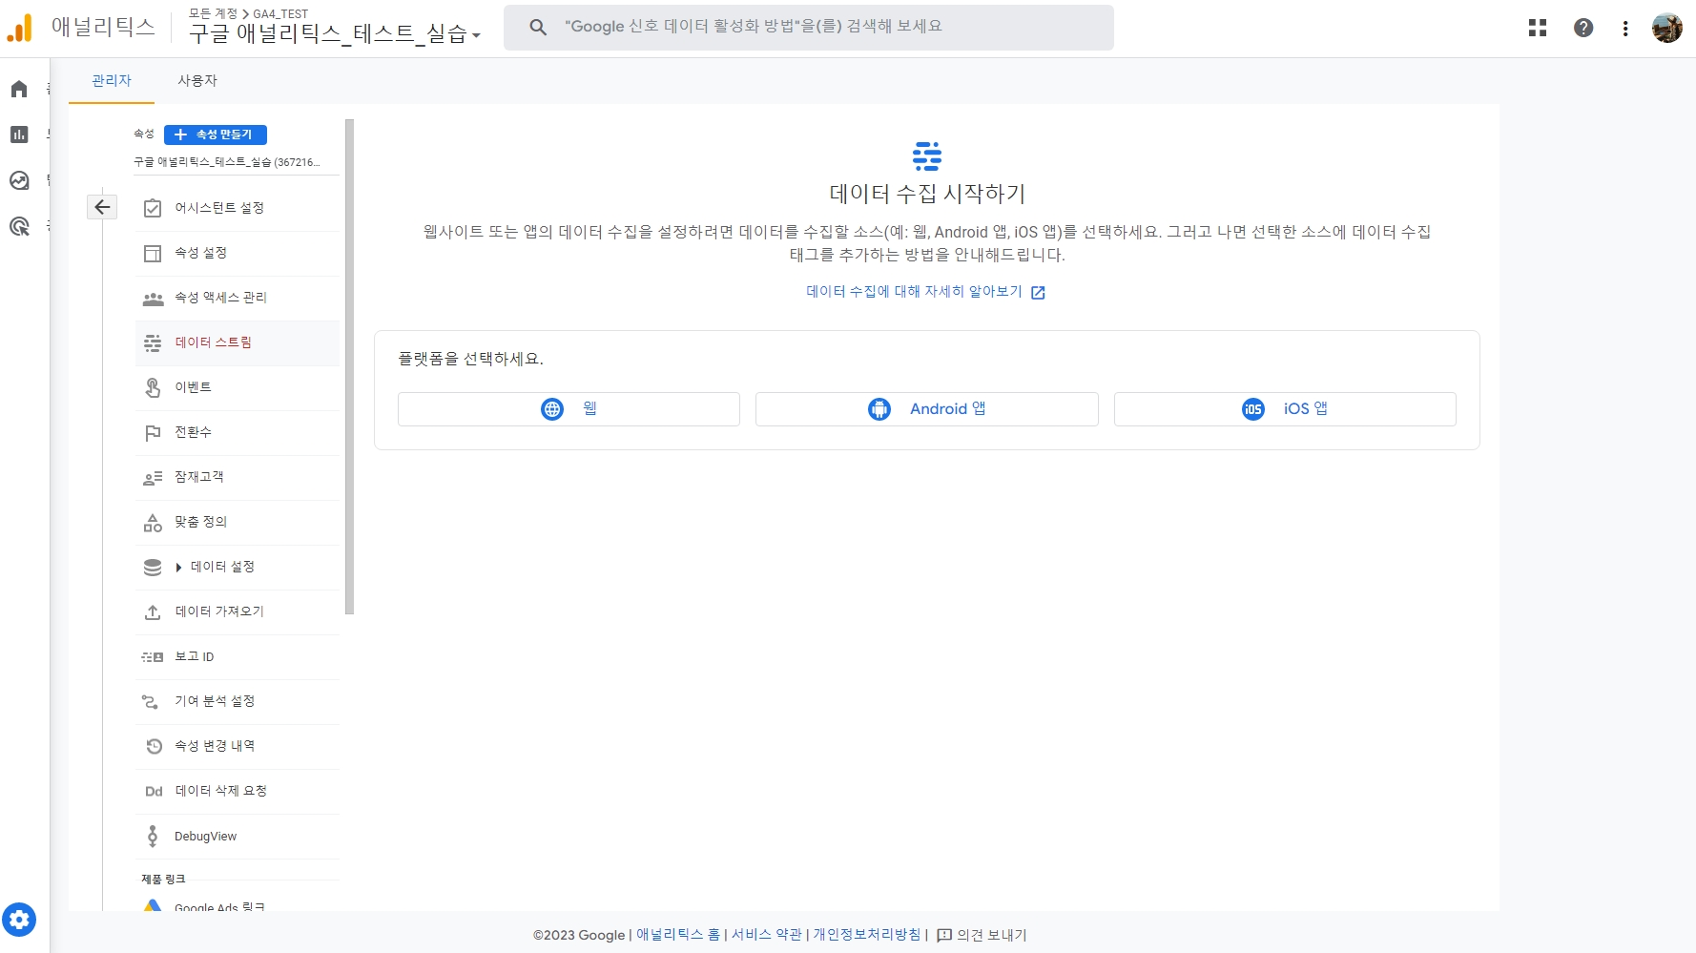
Task: Open the 서비스 약관 footer link
Action: [767, 935]
